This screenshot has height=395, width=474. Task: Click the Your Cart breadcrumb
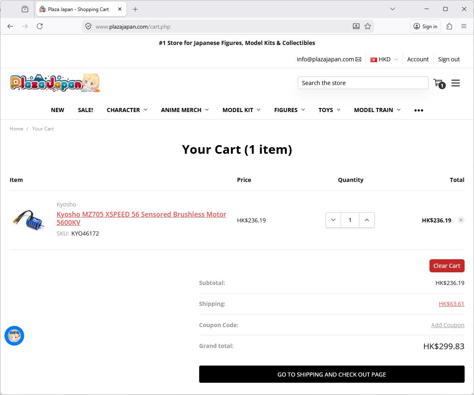pos(43,129)
